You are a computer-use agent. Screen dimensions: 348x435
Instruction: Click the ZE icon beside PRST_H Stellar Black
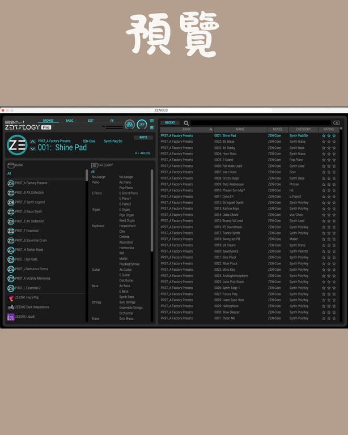[x=11, y=250]
